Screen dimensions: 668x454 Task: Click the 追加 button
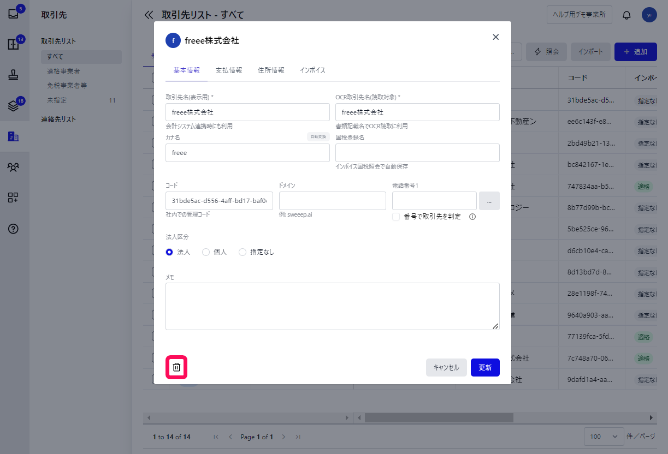pyautogui.click(x=635, y=52)
